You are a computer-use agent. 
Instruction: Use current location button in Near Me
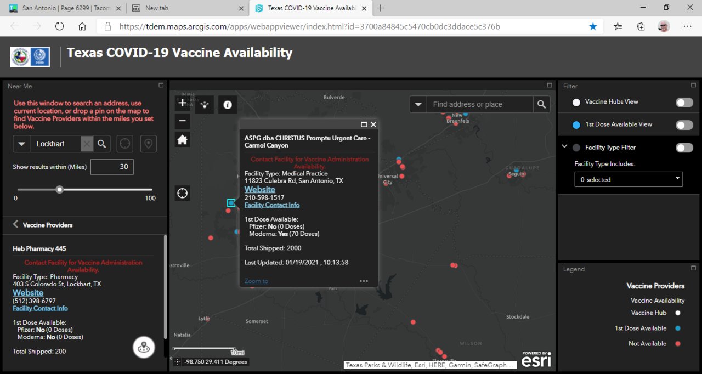point(125,144)
